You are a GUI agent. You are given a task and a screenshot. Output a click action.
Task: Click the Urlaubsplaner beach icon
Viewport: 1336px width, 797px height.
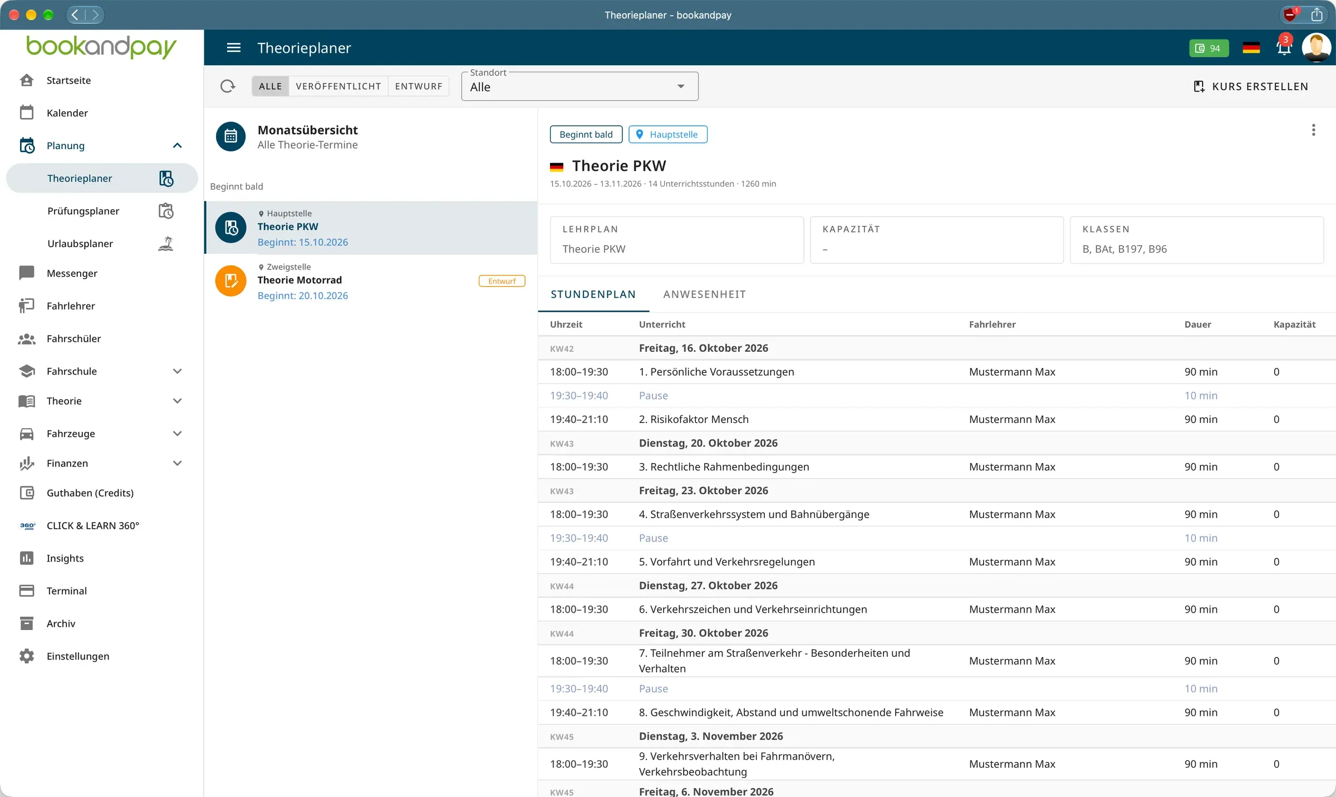pos(166,244)
